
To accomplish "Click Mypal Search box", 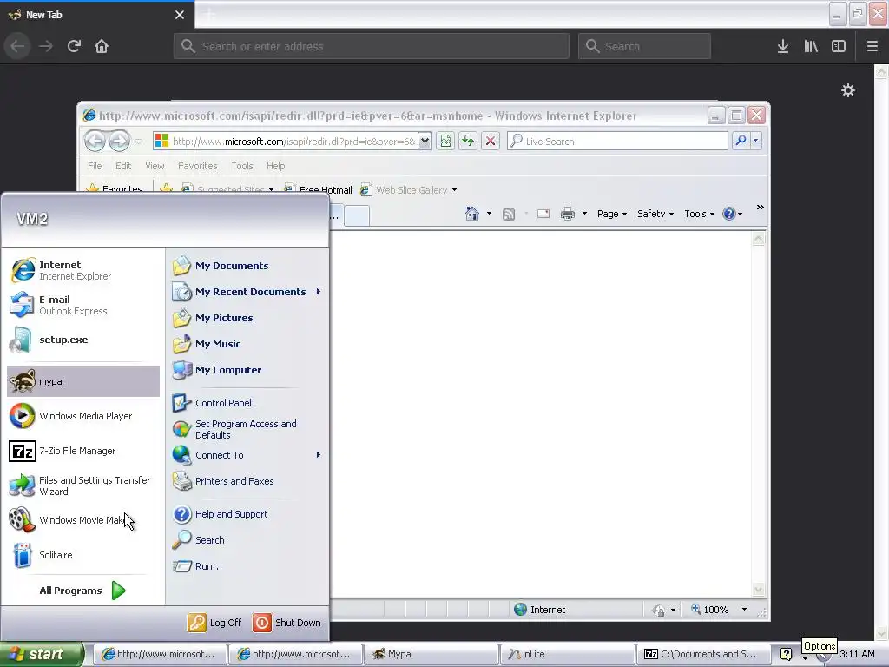I will point(644,46).
